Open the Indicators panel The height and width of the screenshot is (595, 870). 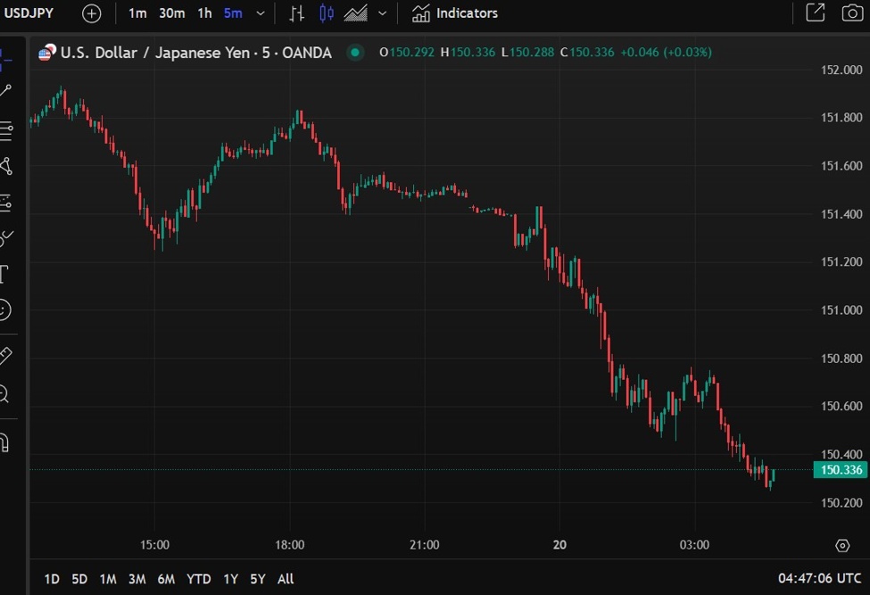455,13
